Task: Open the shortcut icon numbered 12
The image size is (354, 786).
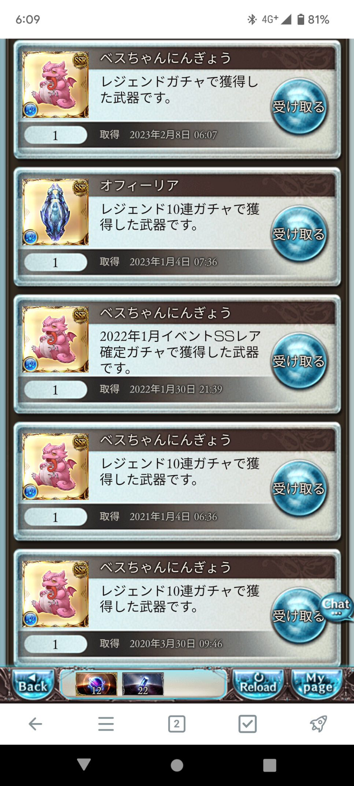Action: (96, 684)
